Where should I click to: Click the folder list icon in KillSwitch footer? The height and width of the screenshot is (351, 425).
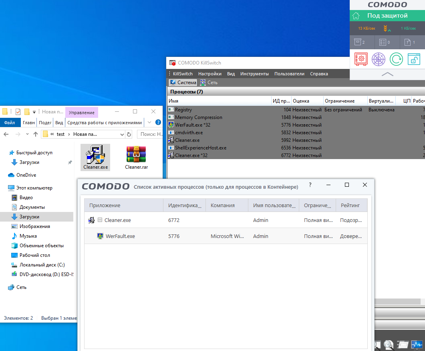[403, 345]
